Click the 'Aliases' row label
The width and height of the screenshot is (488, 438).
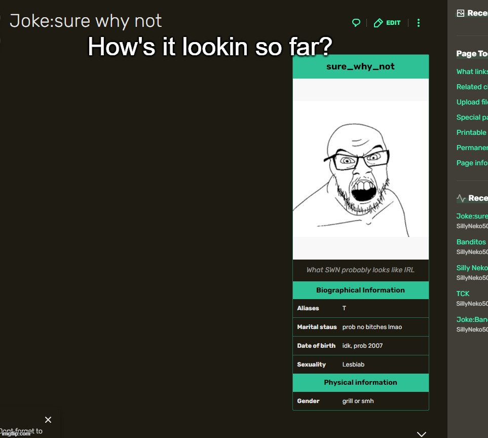pyautogui.click(x=308, y=308)
